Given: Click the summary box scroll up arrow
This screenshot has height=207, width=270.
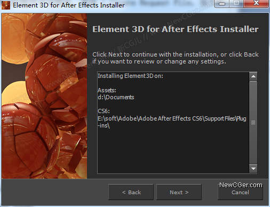Looking at the screenshot, I should [253, 76].
